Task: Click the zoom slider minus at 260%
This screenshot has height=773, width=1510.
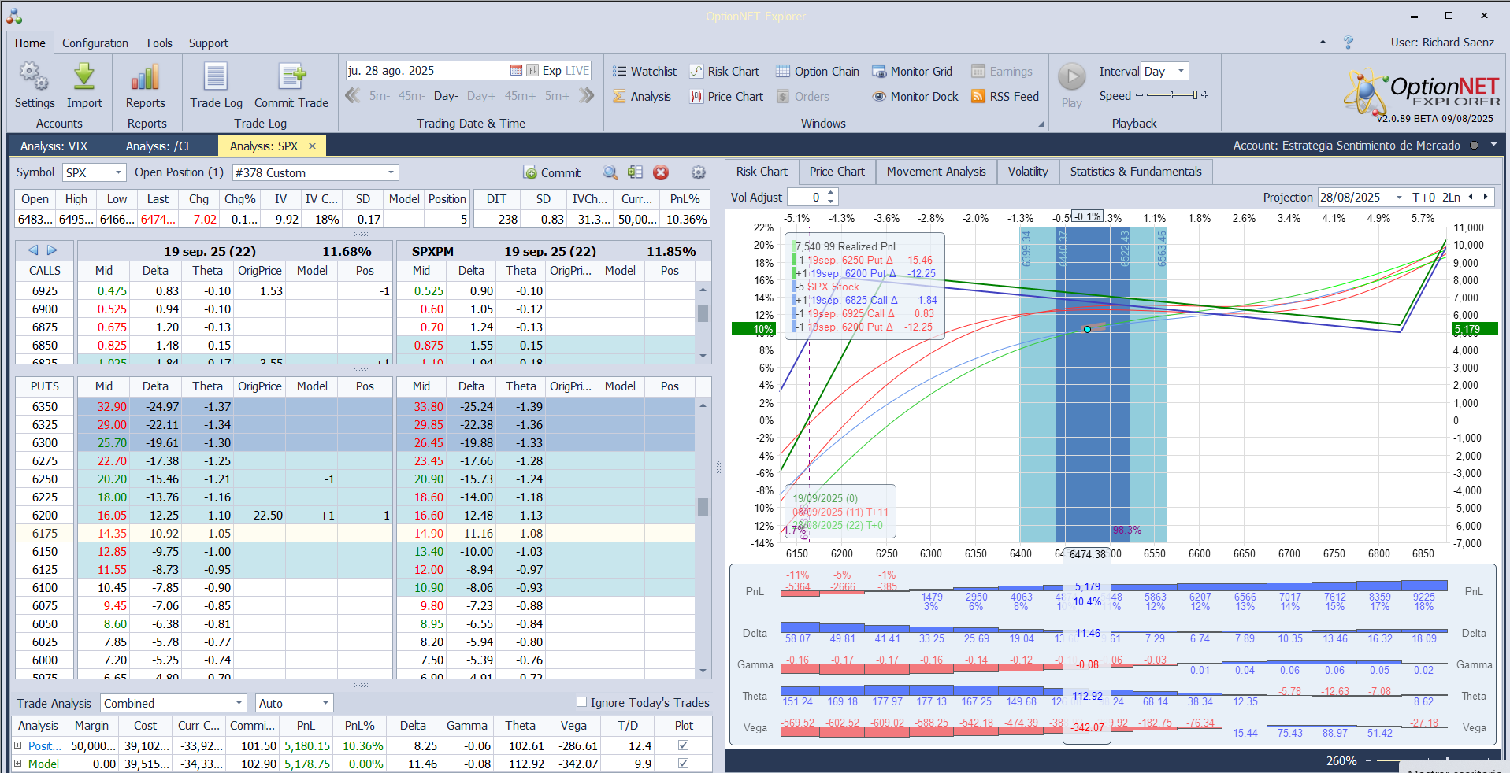Action: click(x=1368, y=761)
